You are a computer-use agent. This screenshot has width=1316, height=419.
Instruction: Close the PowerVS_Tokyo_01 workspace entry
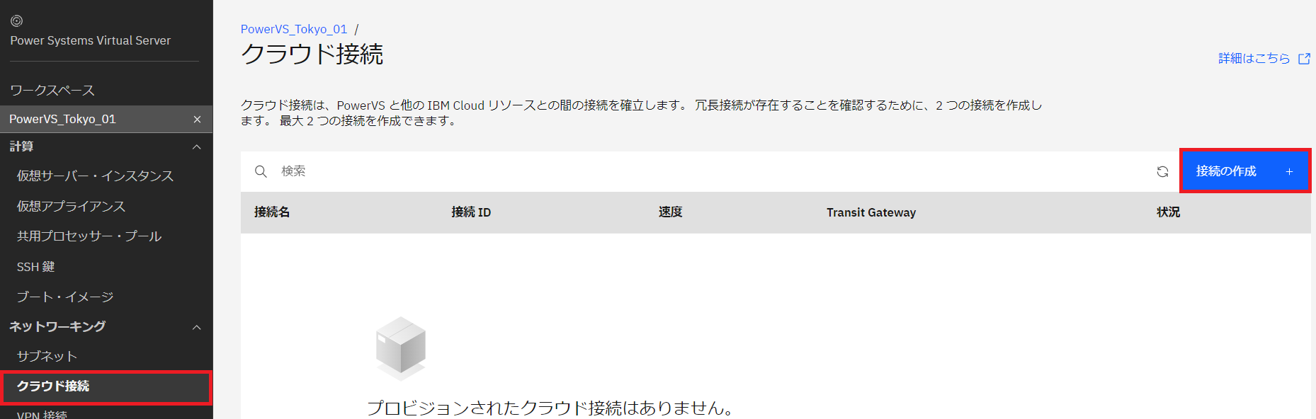point(198,120)
